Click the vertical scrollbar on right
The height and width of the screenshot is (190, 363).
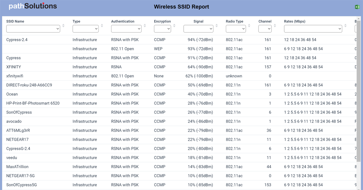pos(359,91)
